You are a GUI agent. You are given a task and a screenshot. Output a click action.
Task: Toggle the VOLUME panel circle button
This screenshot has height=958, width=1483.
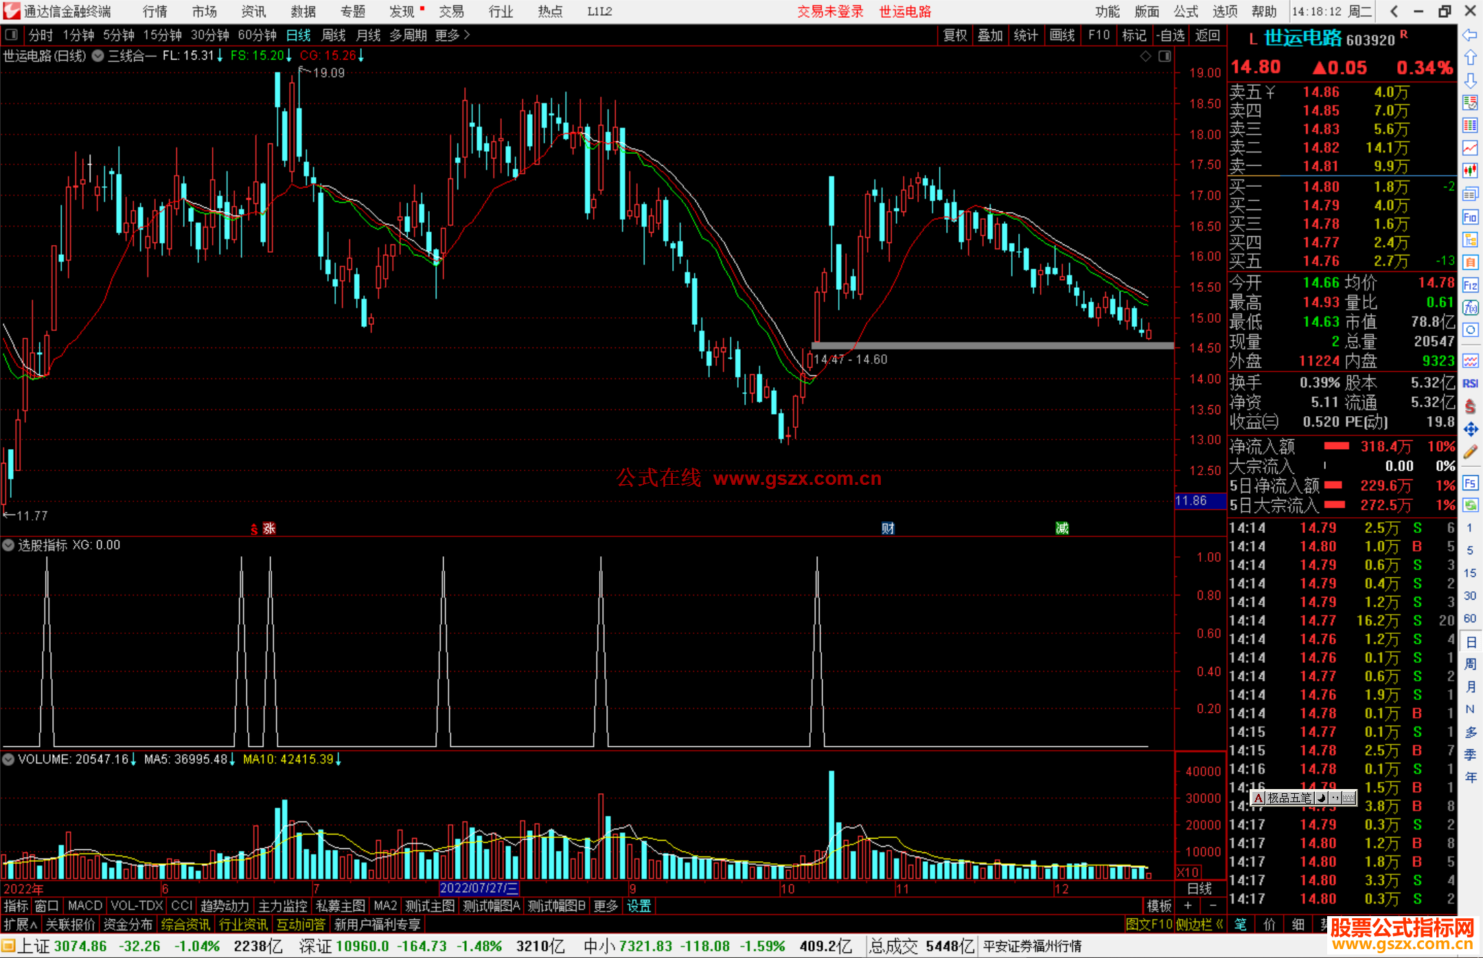click(x=8, y=760)
